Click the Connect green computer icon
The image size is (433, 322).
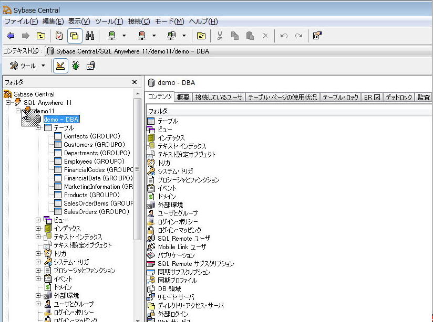click(x=112, y=36)
